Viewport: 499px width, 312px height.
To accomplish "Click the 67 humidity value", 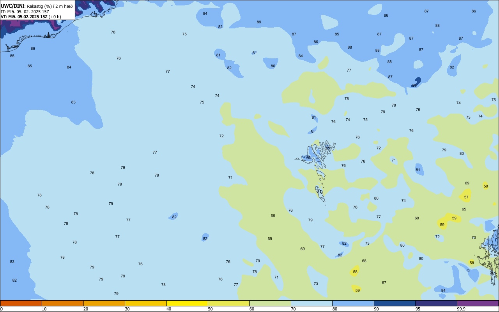I will coord(384,283).
